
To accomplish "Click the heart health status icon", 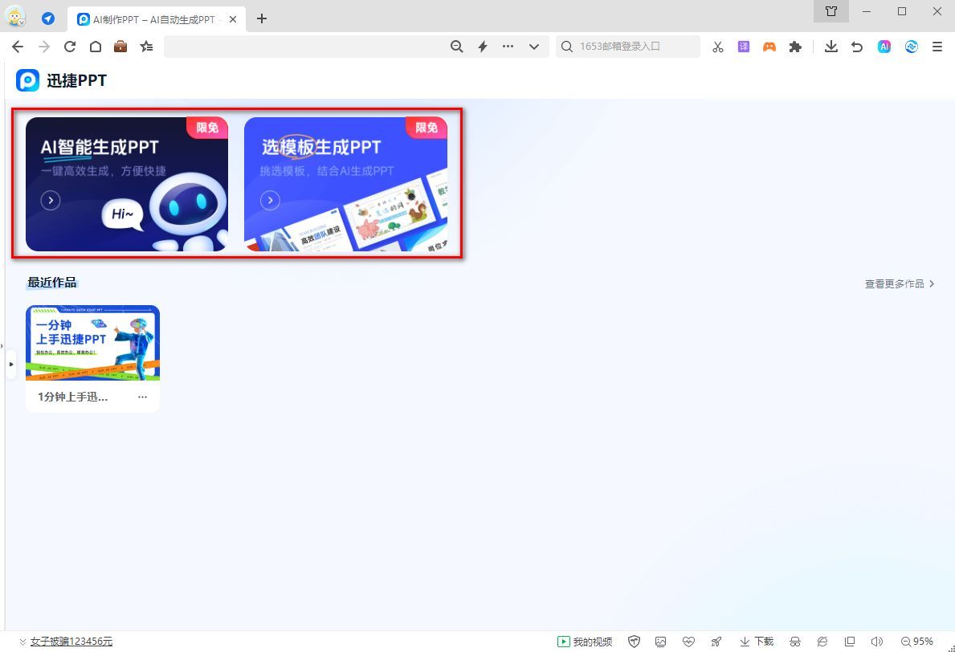I will pos(689,642).
